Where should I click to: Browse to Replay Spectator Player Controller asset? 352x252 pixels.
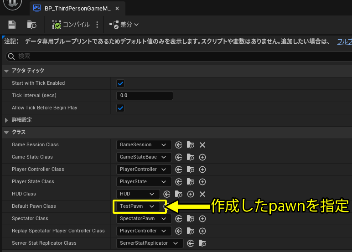191,231
